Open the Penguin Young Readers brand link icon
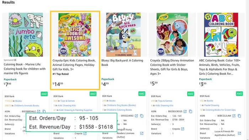The width and height of the screenshot is (249, 140). 142,133
